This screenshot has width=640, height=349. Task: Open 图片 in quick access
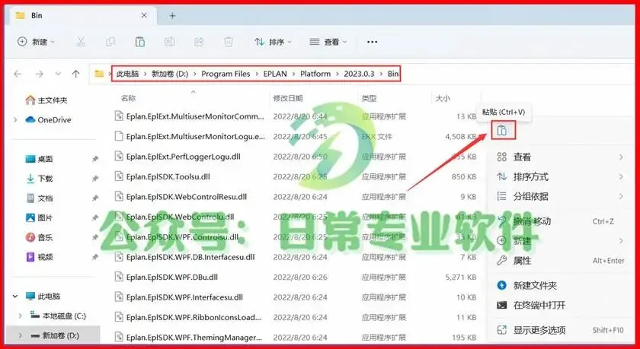pyautogui.click(x=39, y=218)
